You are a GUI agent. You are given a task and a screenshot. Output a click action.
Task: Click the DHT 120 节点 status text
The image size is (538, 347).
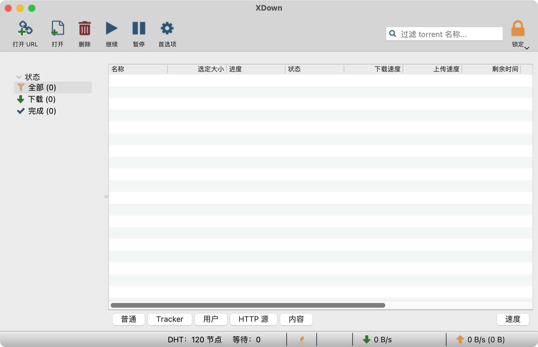pos(195,340)
